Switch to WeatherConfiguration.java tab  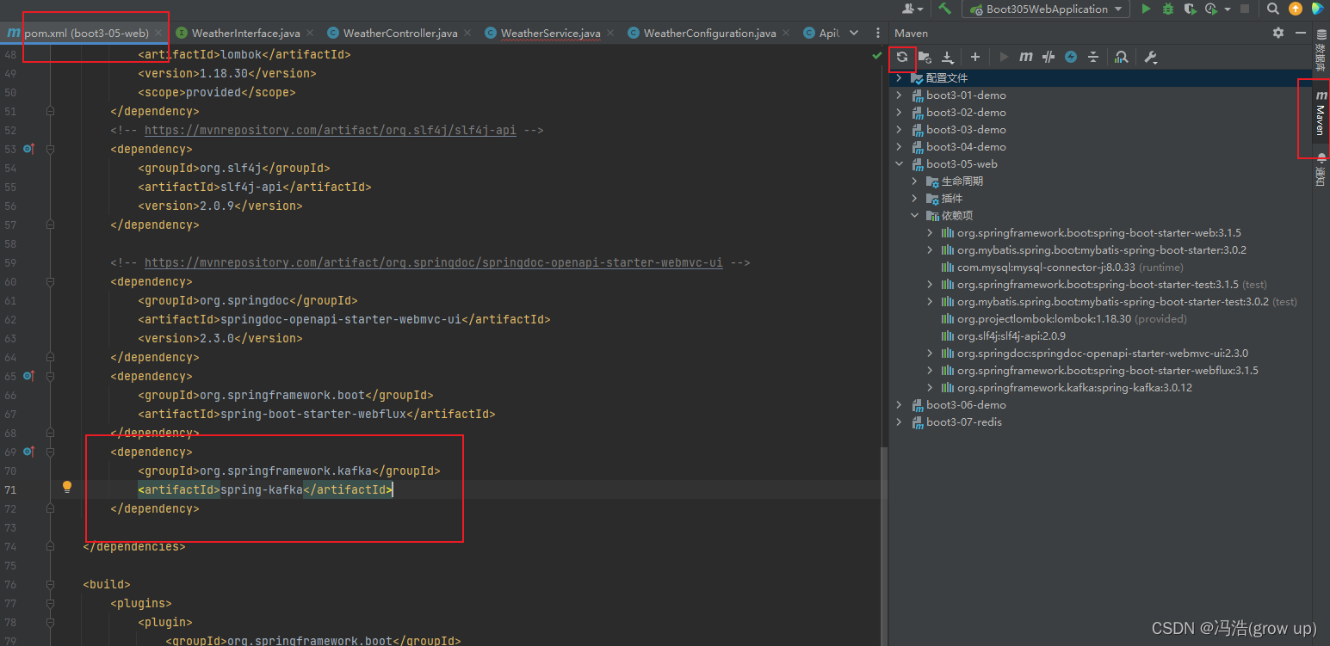tap(709, 33)
